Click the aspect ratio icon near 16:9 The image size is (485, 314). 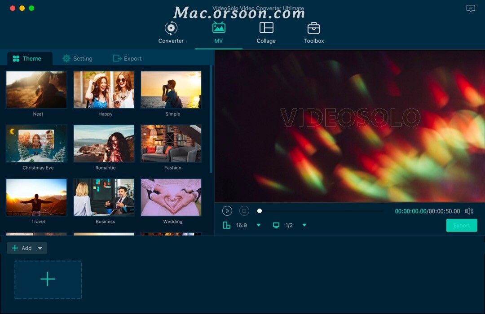(227, 225)
